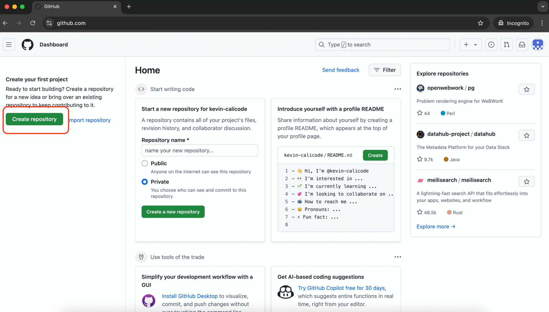Open the Pull requests icon
The height and width of the screenshot is (312, 549).
507,45
